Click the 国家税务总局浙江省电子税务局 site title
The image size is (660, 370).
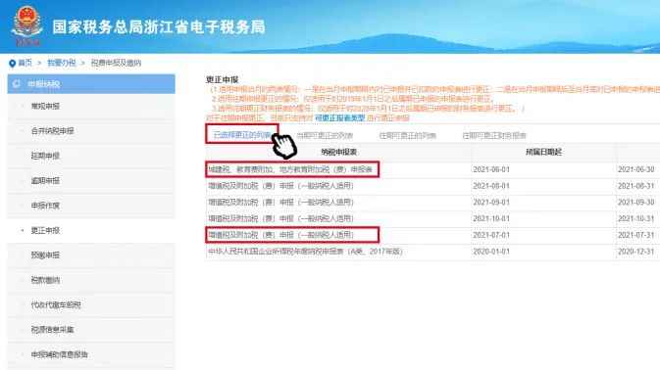tap(159, 27)
